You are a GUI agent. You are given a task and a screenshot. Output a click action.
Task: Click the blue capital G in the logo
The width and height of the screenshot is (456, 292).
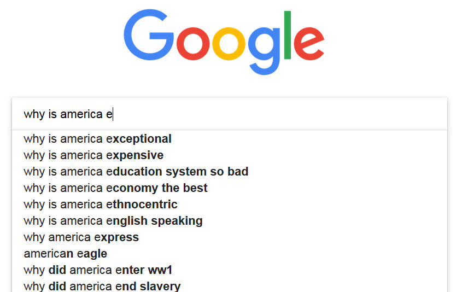pos(149,34)
